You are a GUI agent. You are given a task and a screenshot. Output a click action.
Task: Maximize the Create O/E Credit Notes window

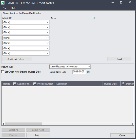(121, 3)
